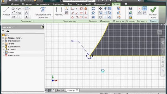Apply the Symmetric constraint
Screen dimensions: 167x94
coord(81,17)
